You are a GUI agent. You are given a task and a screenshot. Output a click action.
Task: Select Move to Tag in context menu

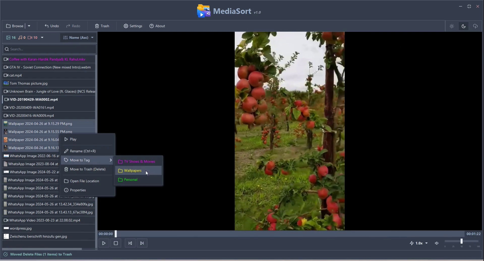point(80,160)
